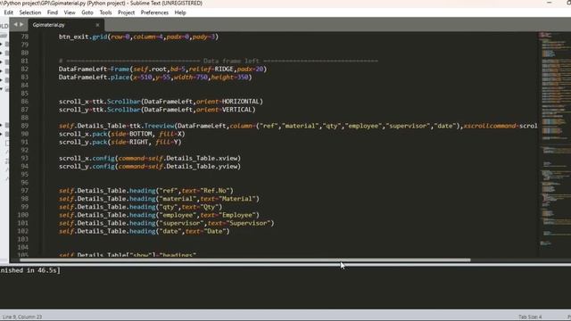
Task: Open the Preferences menu
Action: point(154,12)
